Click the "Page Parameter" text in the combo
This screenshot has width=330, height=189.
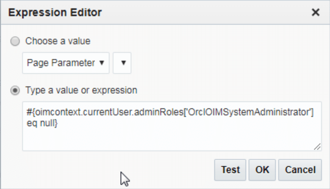(x=61, y=63)
